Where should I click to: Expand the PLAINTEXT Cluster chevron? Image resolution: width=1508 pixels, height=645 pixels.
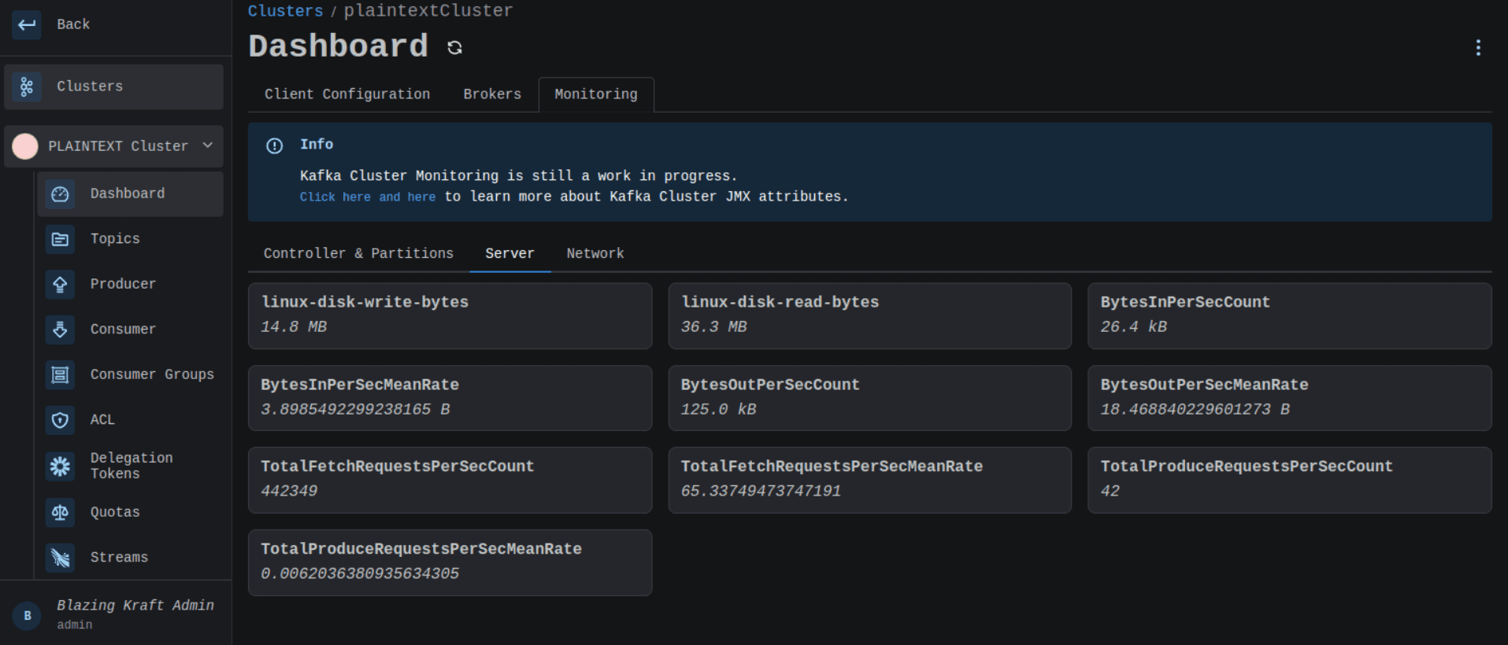tap(208, 146)
